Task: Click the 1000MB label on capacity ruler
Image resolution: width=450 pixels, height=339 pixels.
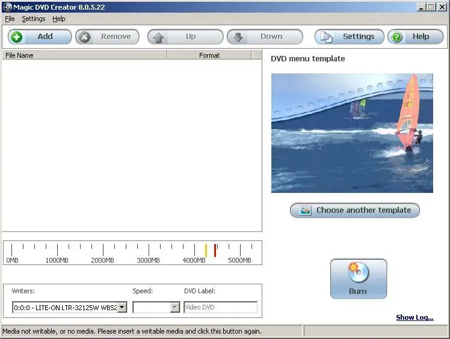Action: (x=57, y=260)
